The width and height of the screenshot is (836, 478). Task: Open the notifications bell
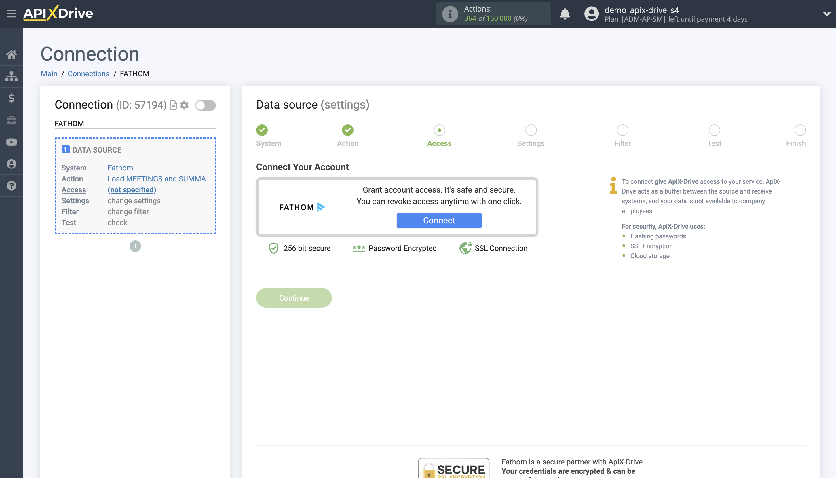tap(564, 14)
